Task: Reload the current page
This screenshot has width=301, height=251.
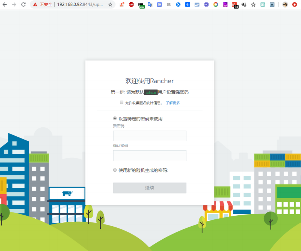Action: (x=23, y=4)
